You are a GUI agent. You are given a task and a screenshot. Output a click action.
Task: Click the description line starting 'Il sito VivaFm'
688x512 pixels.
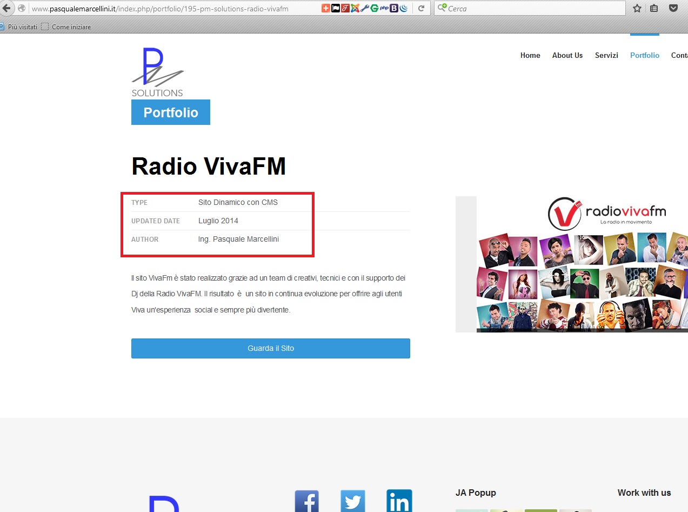coord(268,278)
